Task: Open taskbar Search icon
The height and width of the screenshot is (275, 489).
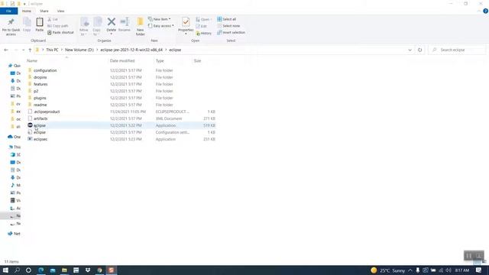Action: tap(17, 270)
